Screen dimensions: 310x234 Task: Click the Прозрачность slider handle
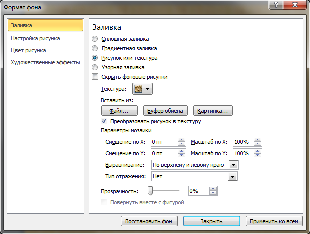(x=150, y=191)
